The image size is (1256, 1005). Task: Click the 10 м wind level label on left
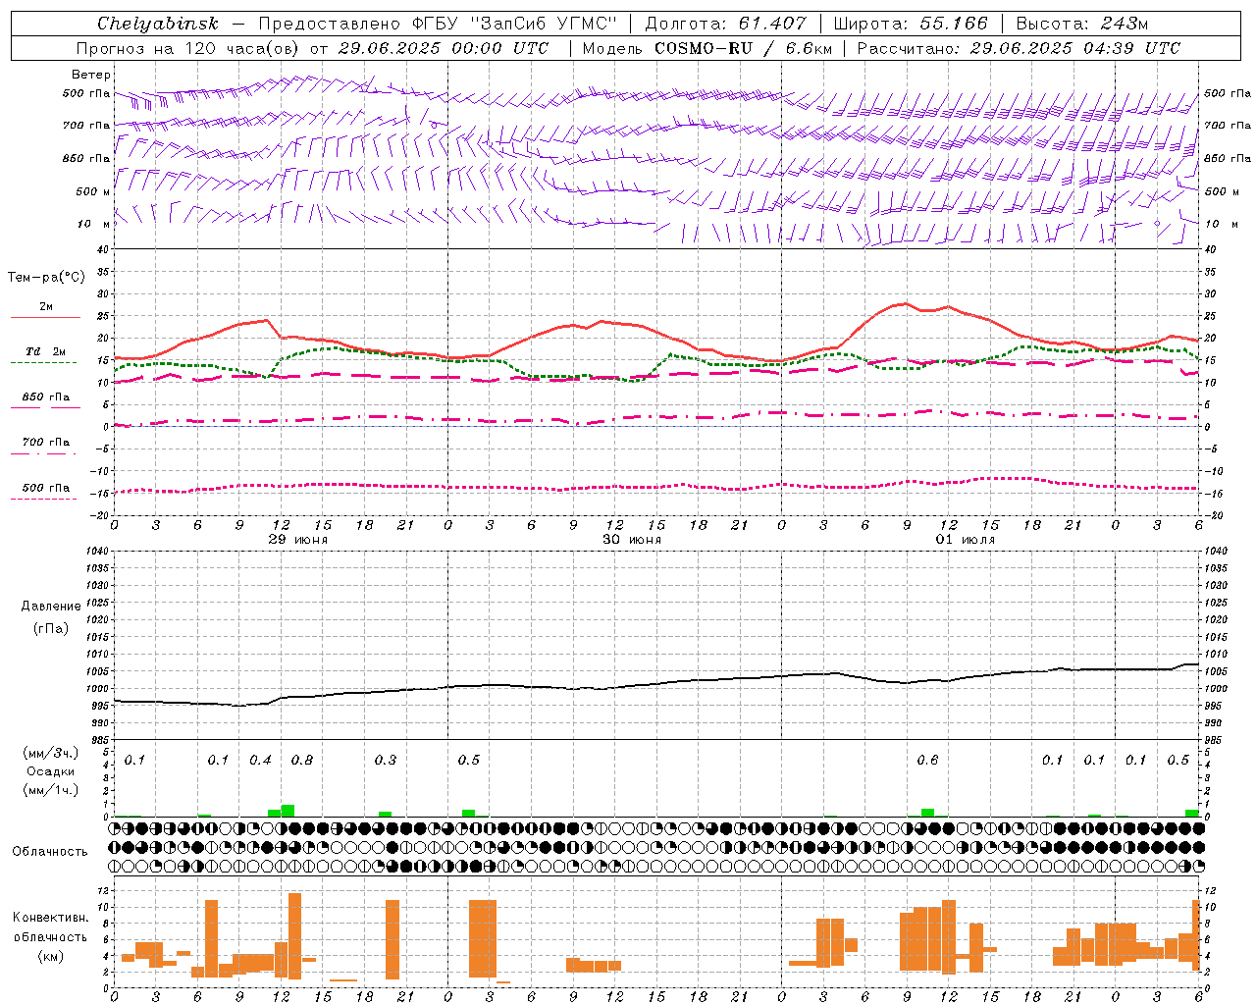pos(94,225)
